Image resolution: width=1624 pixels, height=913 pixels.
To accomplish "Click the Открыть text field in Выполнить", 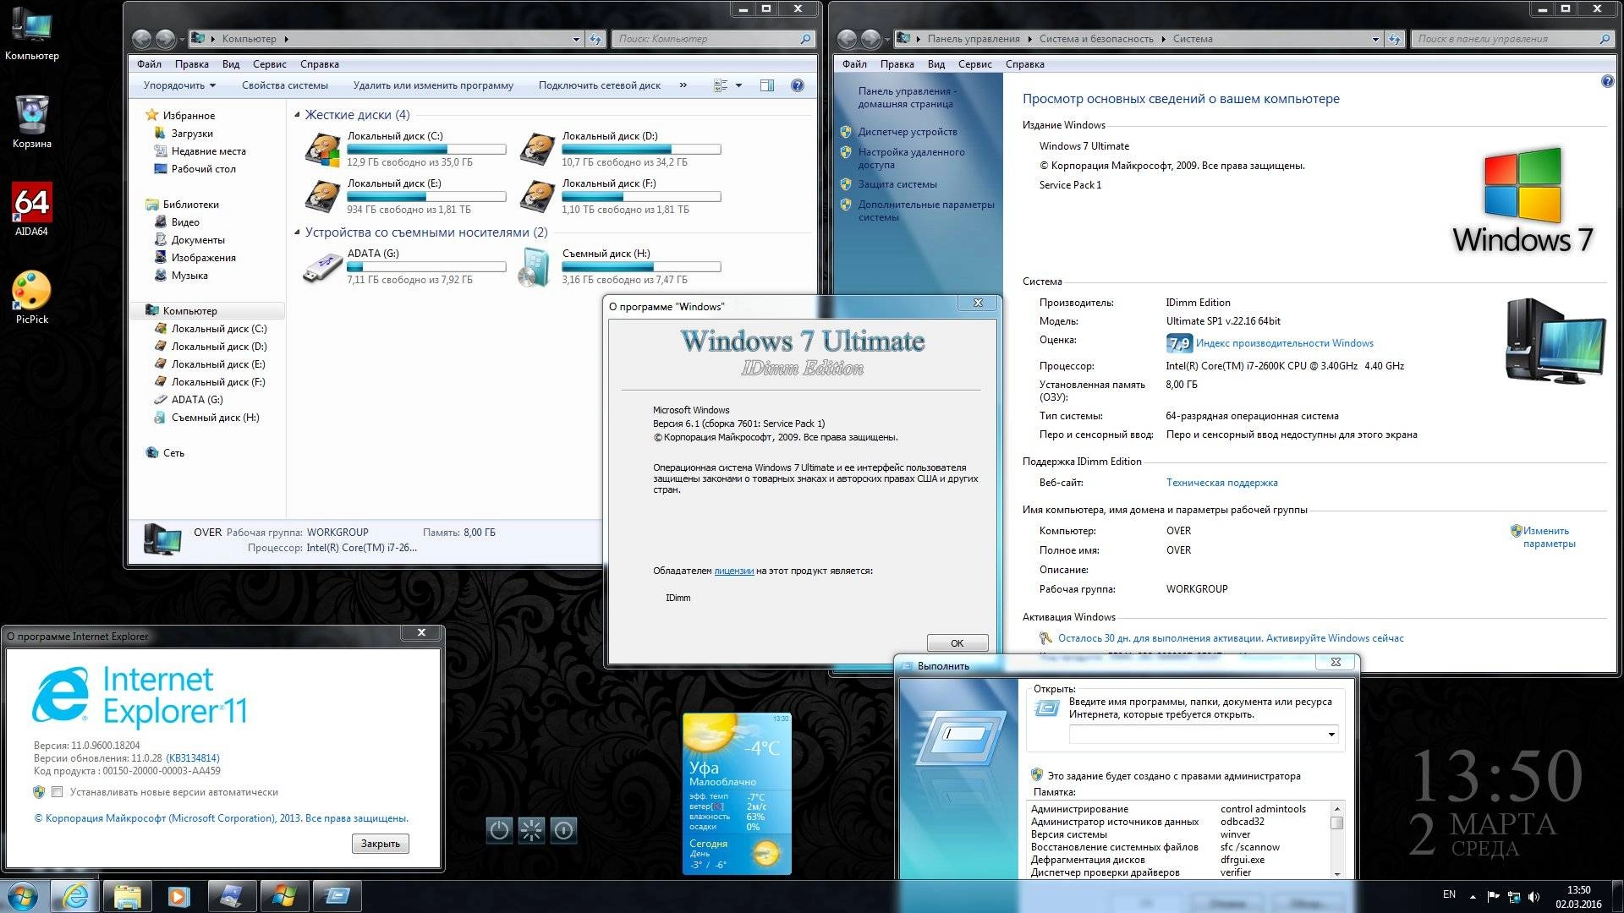I will (x=1196, y=735).
